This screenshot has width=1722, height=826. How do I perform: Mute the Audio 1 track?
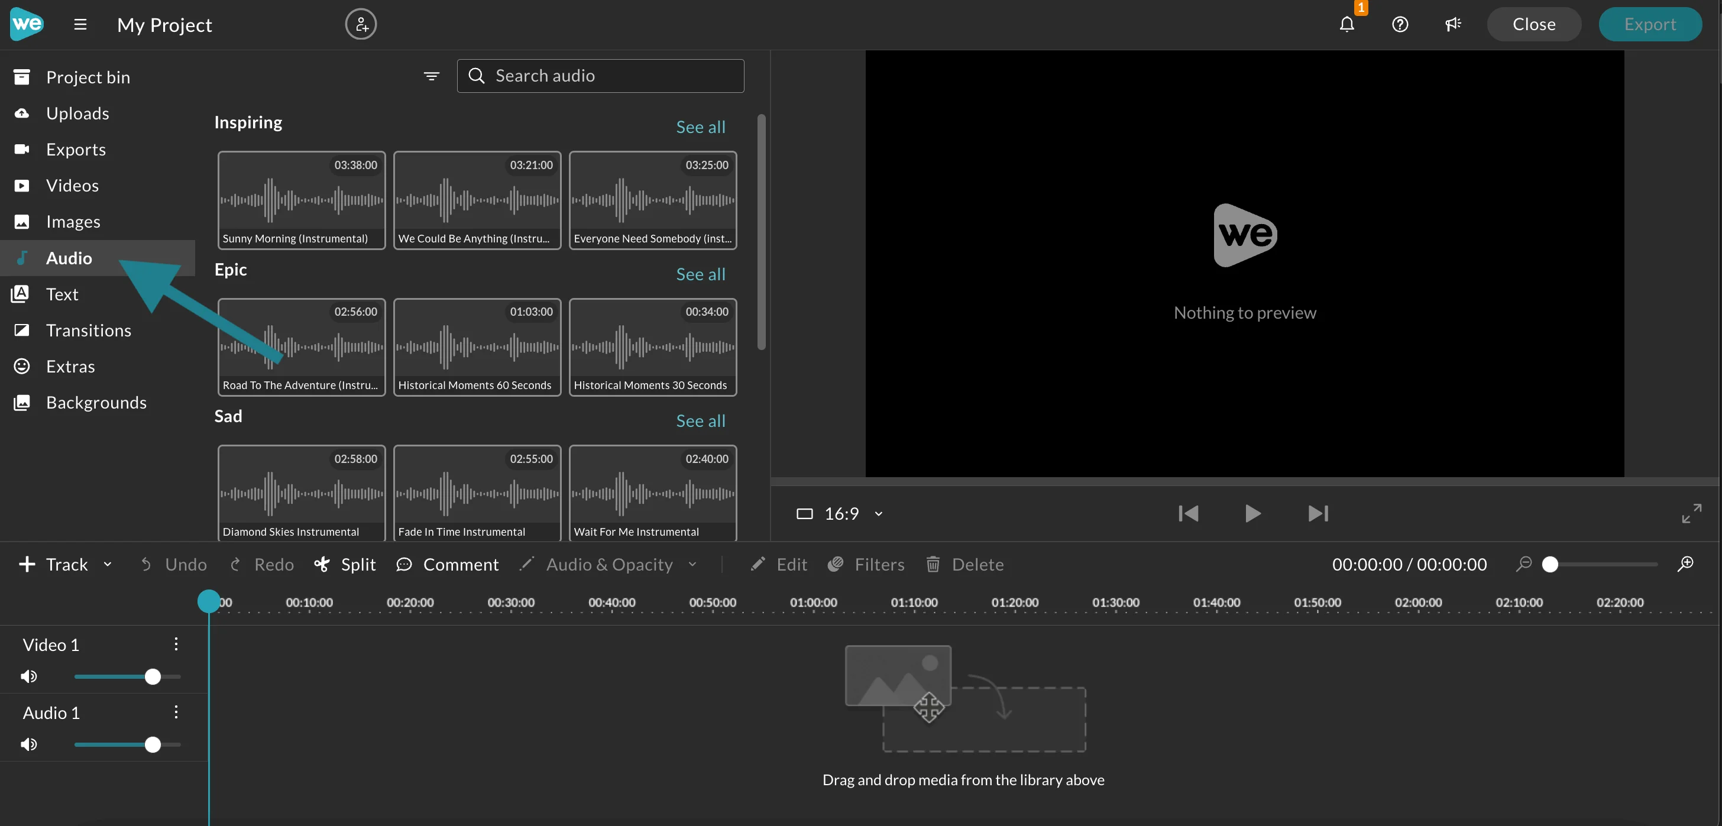(29, 744)
